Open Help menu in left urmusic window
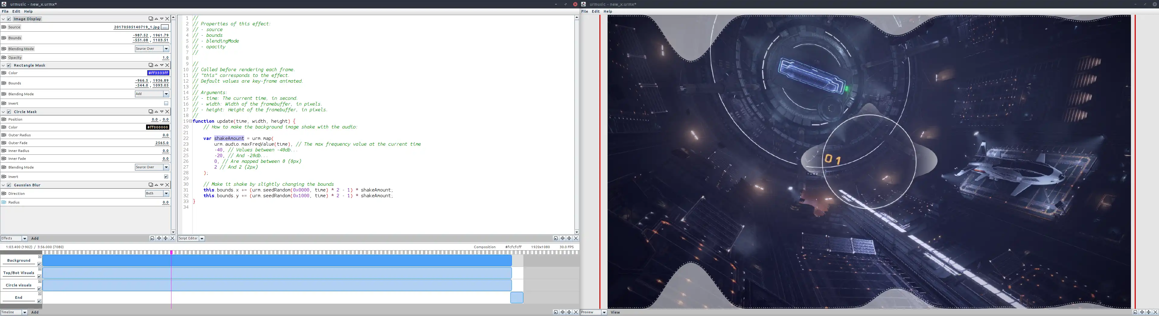 [x=28, y=11]
